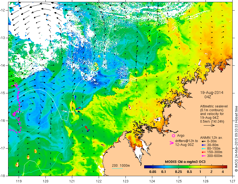Click the cyan 80-150m arrow legend symbol
This screenshot has width=238, height=184.
click(204, 149)
